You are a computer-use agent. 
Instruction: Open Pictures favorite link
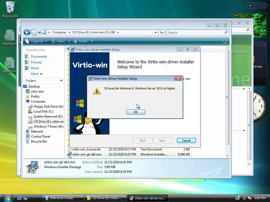pos(36,62)
